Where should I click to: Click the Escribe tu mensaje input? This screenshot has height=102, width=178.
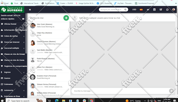(x=120, y=91)
